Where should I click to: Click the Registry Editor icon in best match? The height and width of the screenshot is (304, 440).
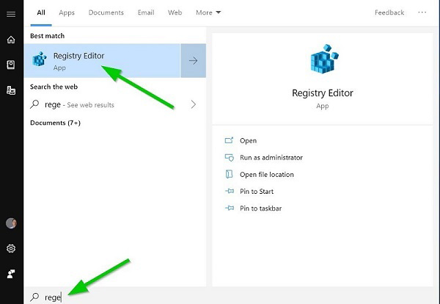click(x=39, y=60)
